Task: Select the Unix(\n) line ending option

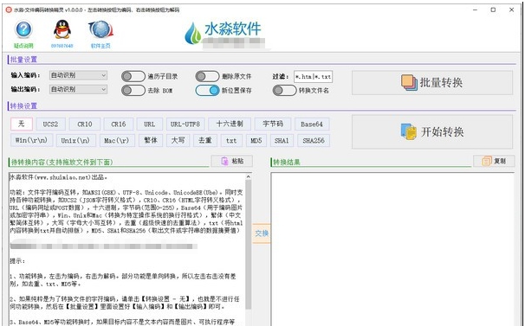Action: [75, 140]
